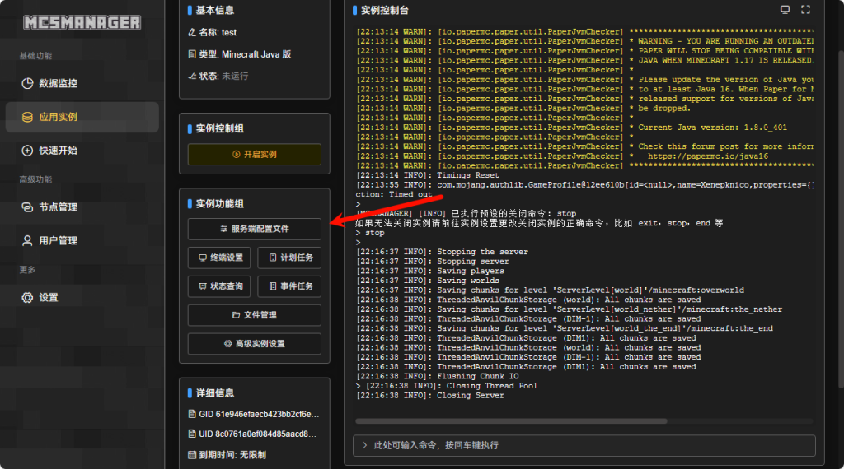Click the status icon beside 状态: 未运行
The width and height of the screenshot is (844, 469).
pos(191,77)
